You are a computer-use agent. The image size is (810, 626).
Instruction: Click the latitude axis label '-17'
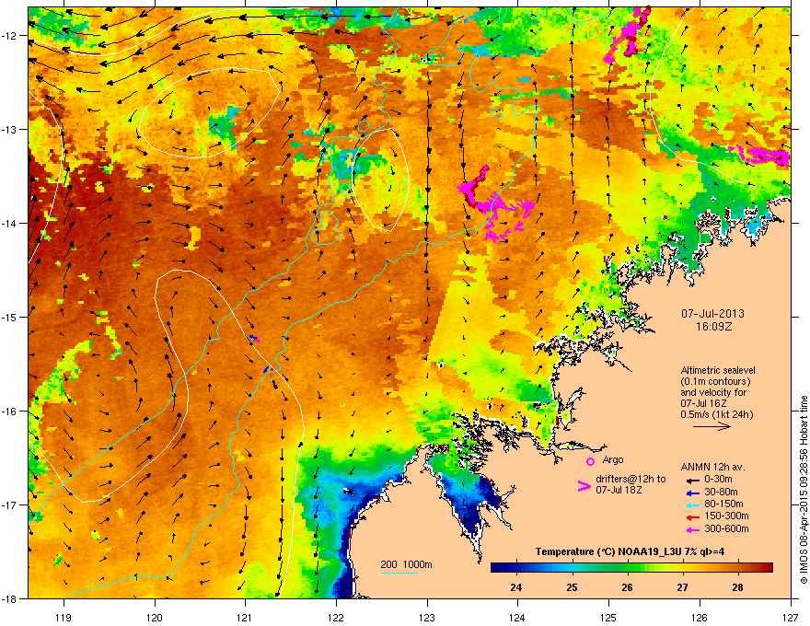pyautogui.click(x=9, y=504)
